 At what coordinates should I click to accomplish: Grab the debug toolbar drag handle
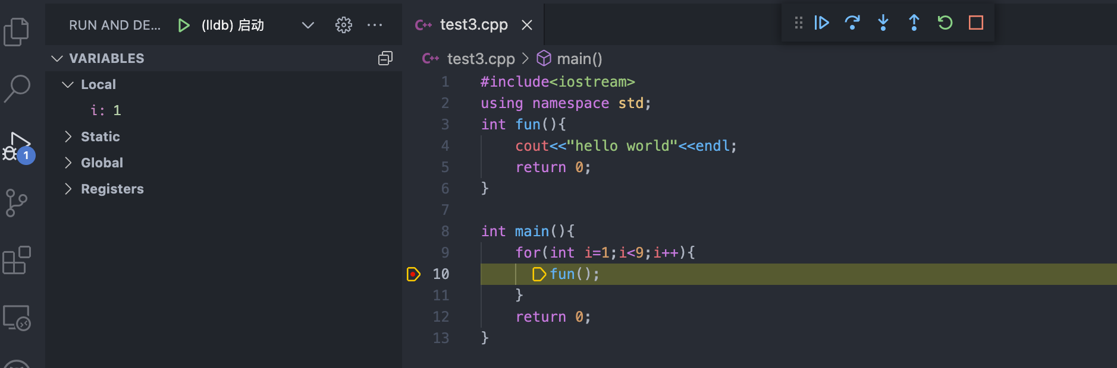tap(799, 23)
